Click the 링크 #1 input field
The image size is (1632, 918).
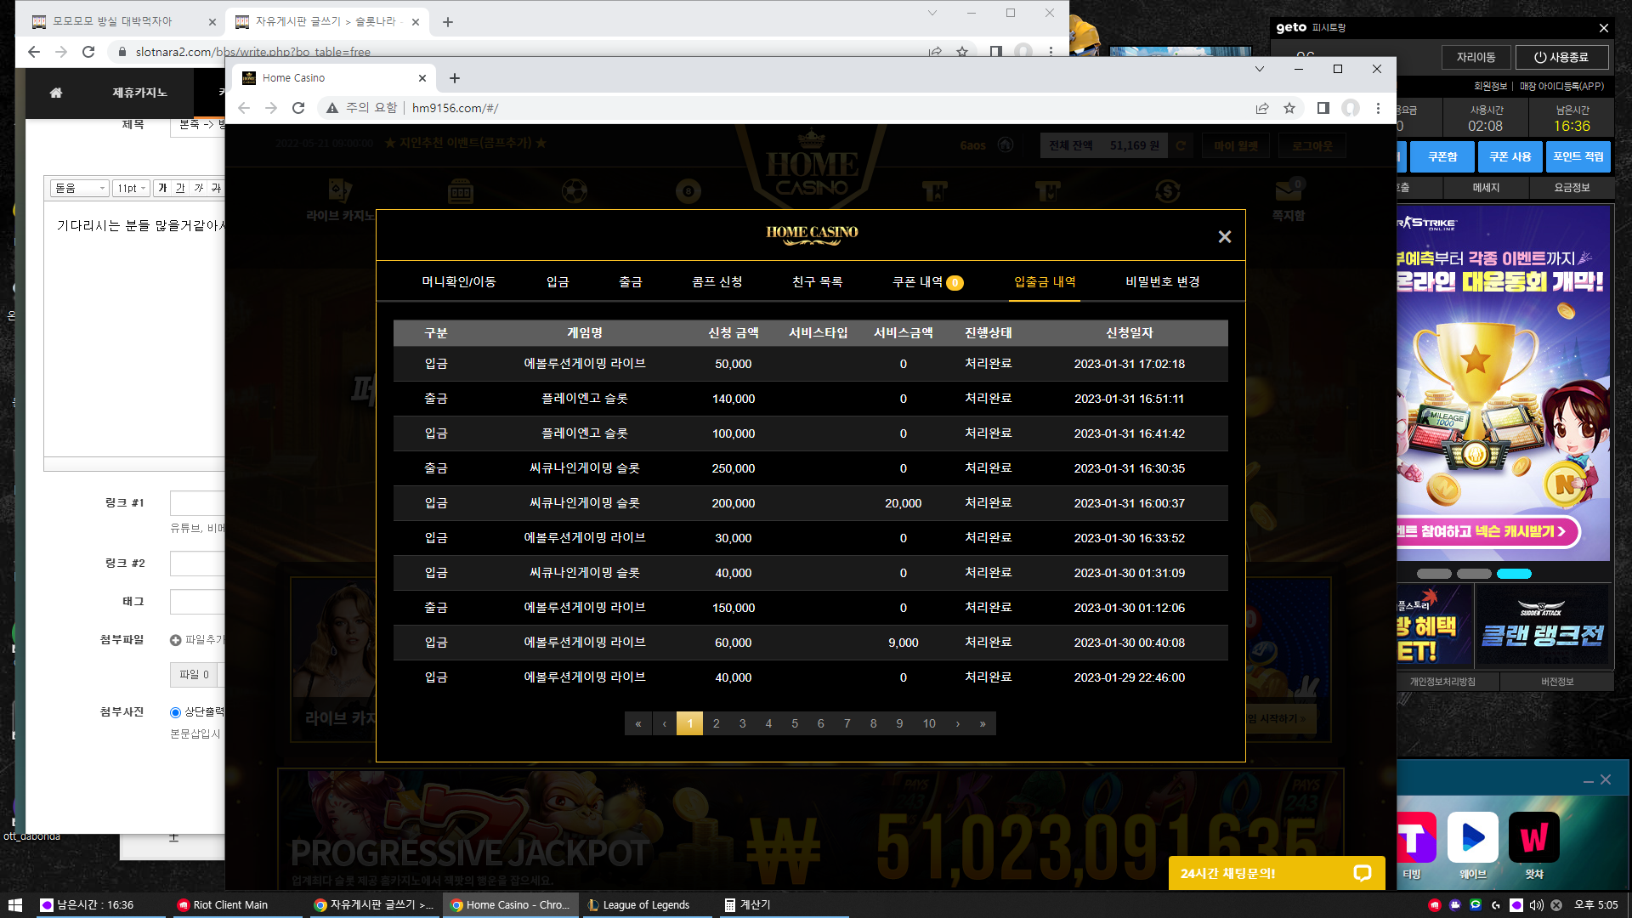[197, 503]
